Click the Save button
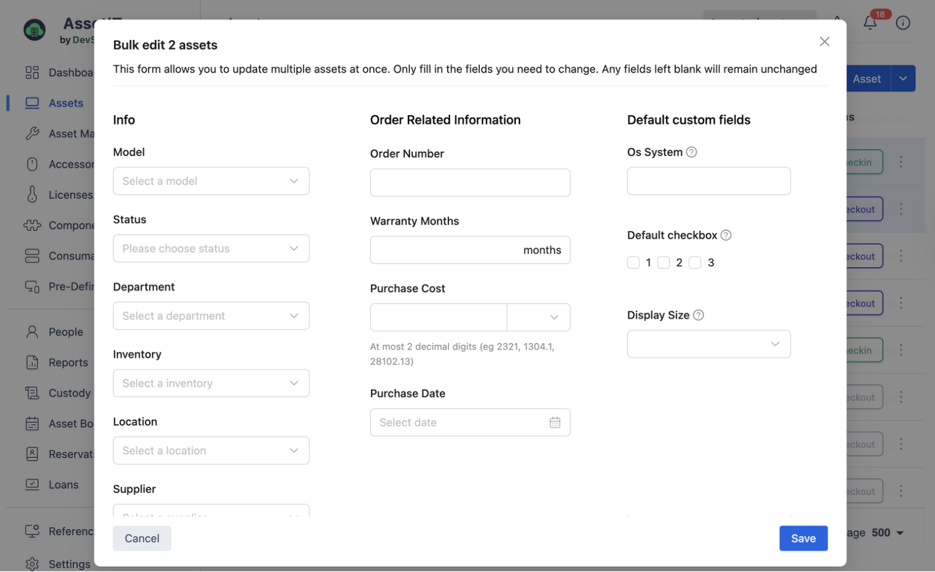Image resolution: width=935 pixels, height=572 pixels. coord(803,538)
